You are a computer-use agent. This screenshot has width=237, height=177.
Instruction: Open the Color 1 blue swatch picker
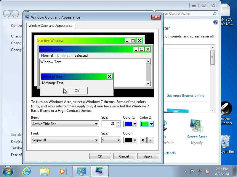pyautogui.click(x=130, y=124)
